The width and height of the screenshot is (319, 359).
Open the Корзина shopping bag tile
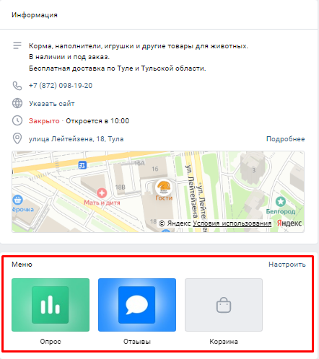224,305
